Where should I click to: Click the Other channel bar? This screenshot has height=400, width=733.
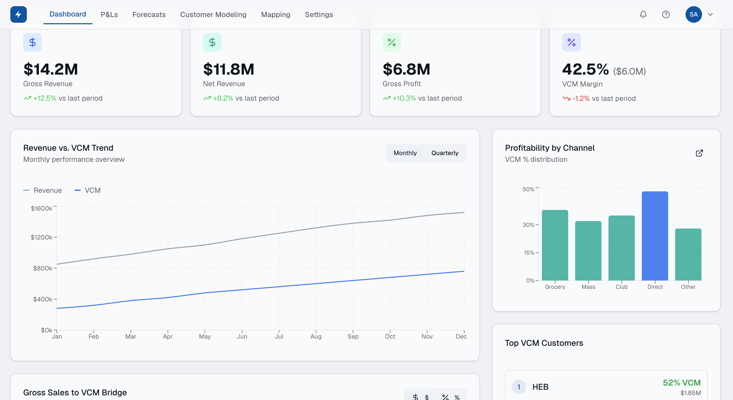point(688,254)
